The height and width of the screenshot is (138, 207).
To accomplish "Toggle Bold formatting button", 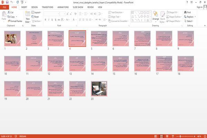I will click(46, 20).
